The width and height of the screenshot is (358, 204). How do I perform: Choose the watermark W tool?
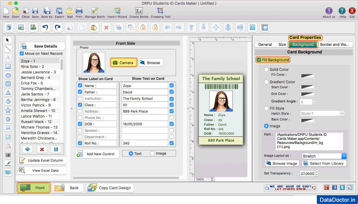pos(8,172)
